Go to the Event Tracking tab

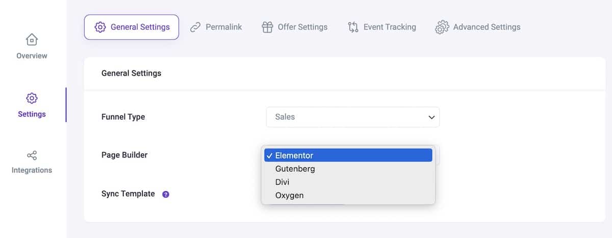pos(382,27)
